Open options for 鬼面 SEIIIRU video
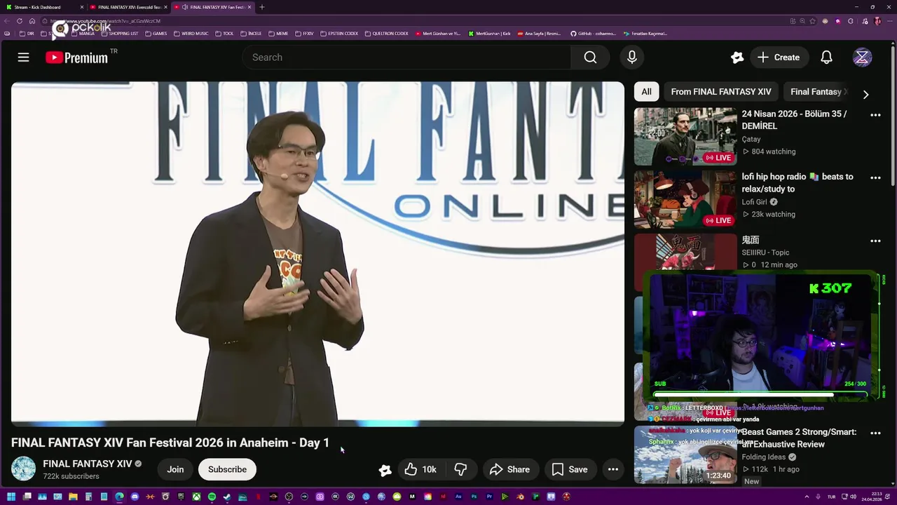Screen dimensions: 897x505 875,241
